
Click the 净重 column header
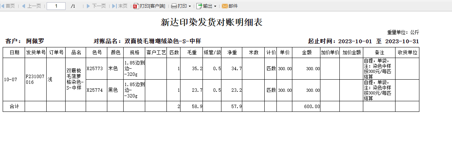point(232,53)
